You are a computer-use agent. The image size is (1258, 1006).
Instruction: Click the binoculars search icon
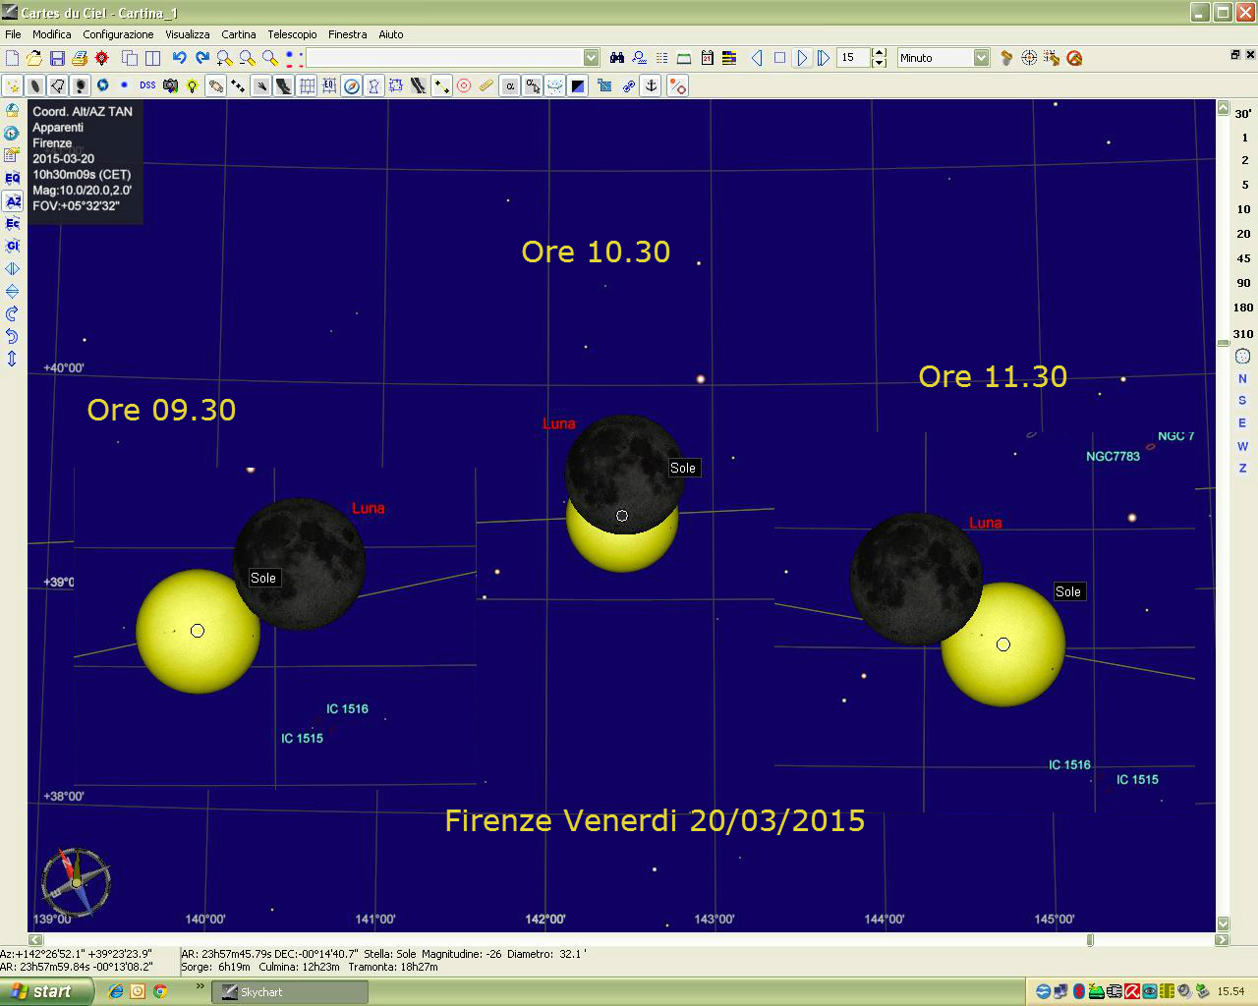[x=617, y=58]
